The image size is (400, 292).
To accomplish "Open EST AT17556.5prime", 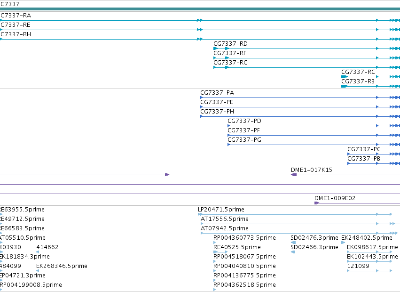I will click(225, 219).
